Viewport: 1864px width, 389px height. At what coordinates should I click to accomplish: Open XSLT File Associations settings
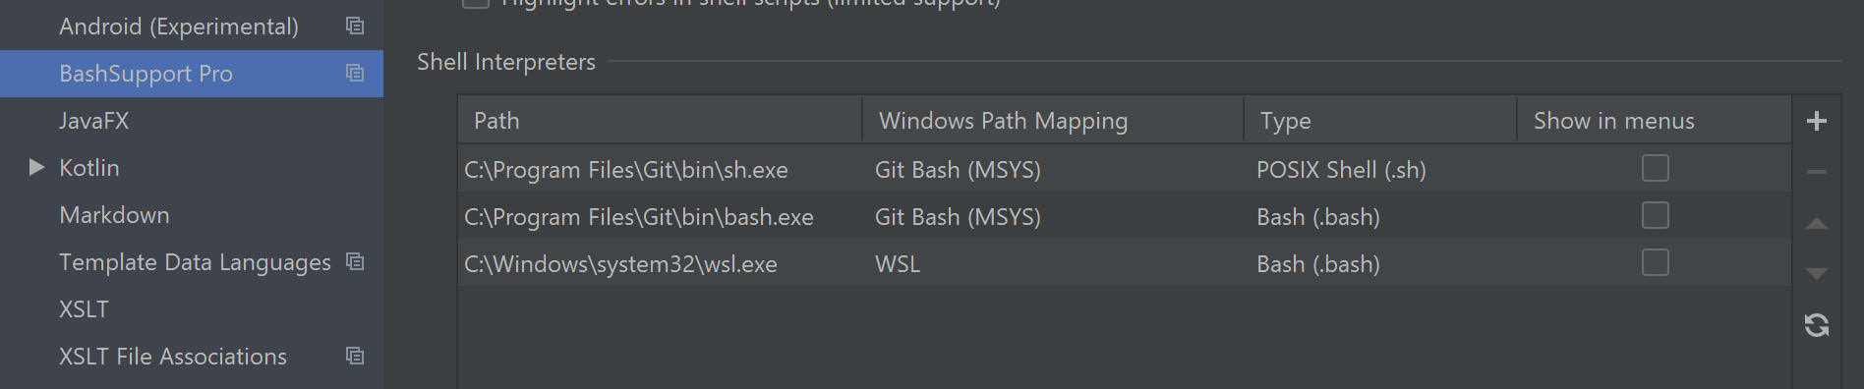(x=173, y=357)
